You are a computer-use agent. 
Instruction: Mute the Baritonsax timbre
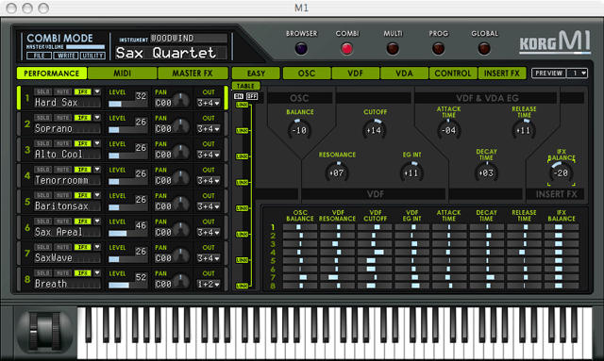[62, 195]
